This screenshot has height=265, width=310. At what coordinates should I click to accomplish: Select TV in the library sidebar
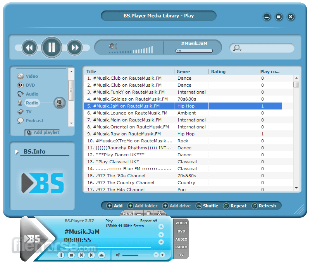pyautogui.click(x=29, y=112)
